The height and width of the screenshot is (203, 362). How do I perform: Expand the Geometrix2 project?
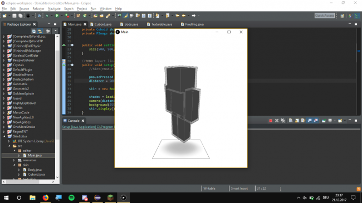point(4,89)
